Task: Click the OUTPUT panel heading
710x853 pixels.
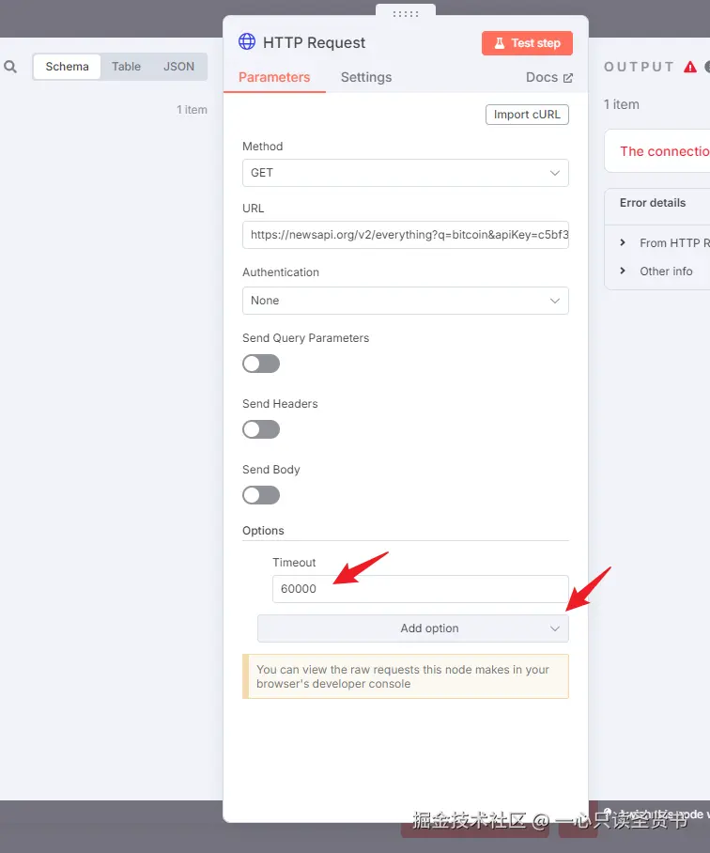Action: pos(639,67)
